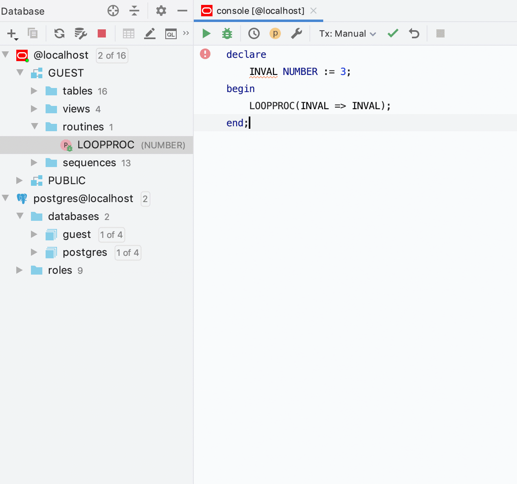Open console settings wrench icon

(296, 33)
